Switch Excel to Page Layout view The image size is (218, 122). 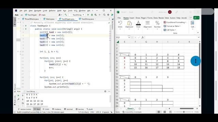pos(165,112)
